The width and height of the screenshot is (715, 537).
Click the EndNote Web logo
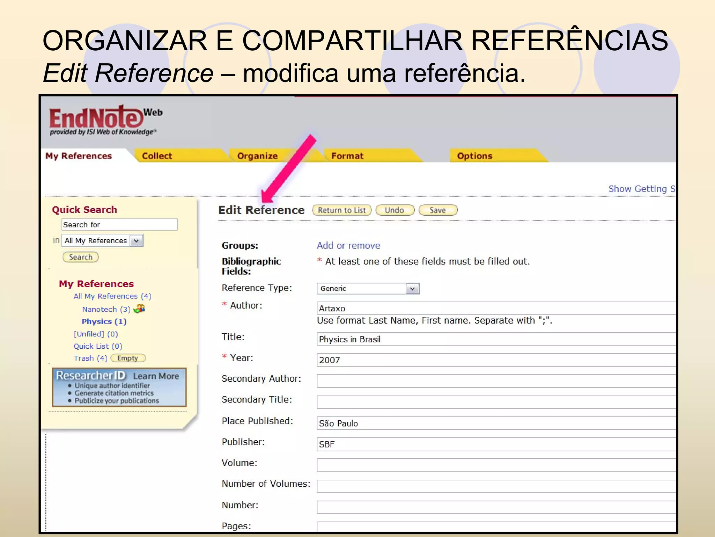[x=105, y=120]
